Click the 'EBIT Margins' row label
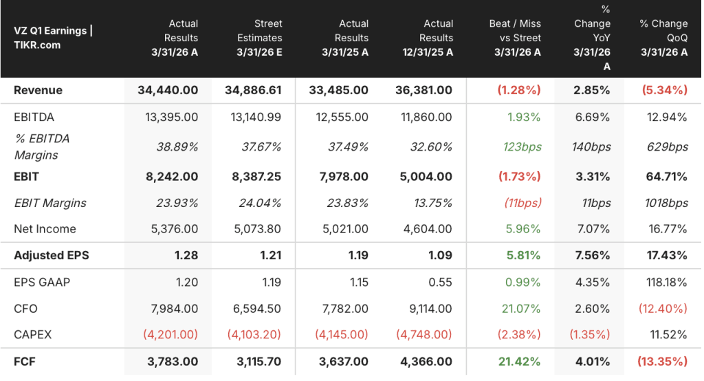Image resolution: width=704 pixels, height=381 pixels. [50, 203]
